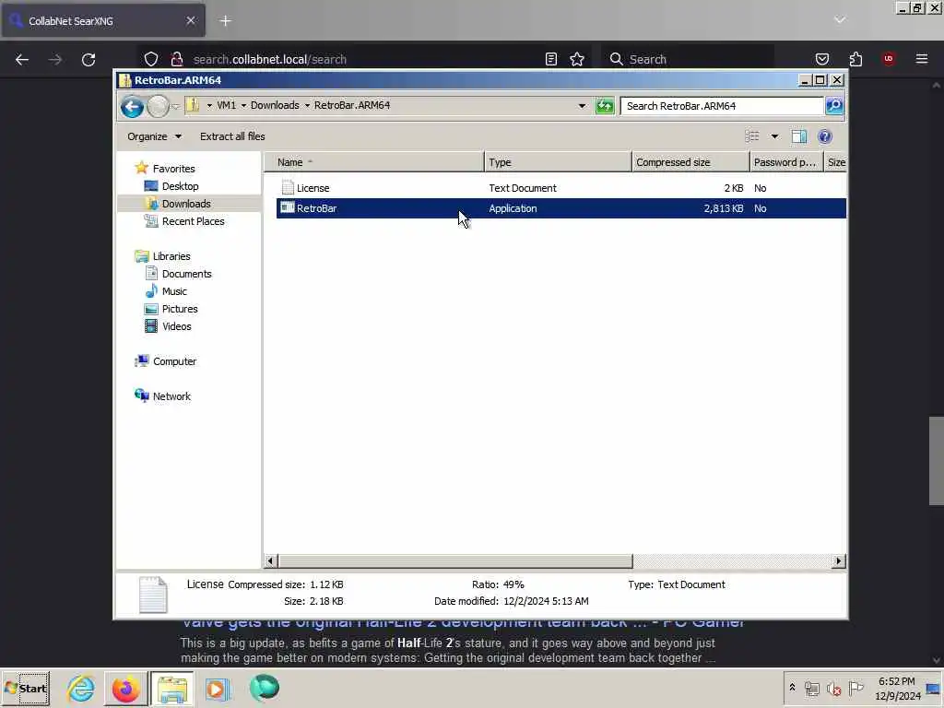Expand Downloads breadcrumb arrow in address bar
The image size is (944, 708).
point(307,105)
